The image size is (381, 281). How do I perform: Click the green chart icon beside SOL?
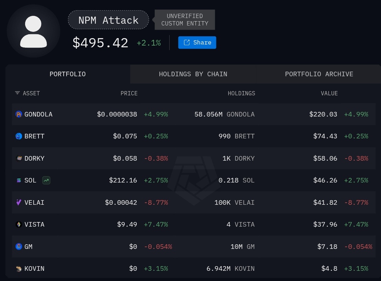(x=46, y=180)
